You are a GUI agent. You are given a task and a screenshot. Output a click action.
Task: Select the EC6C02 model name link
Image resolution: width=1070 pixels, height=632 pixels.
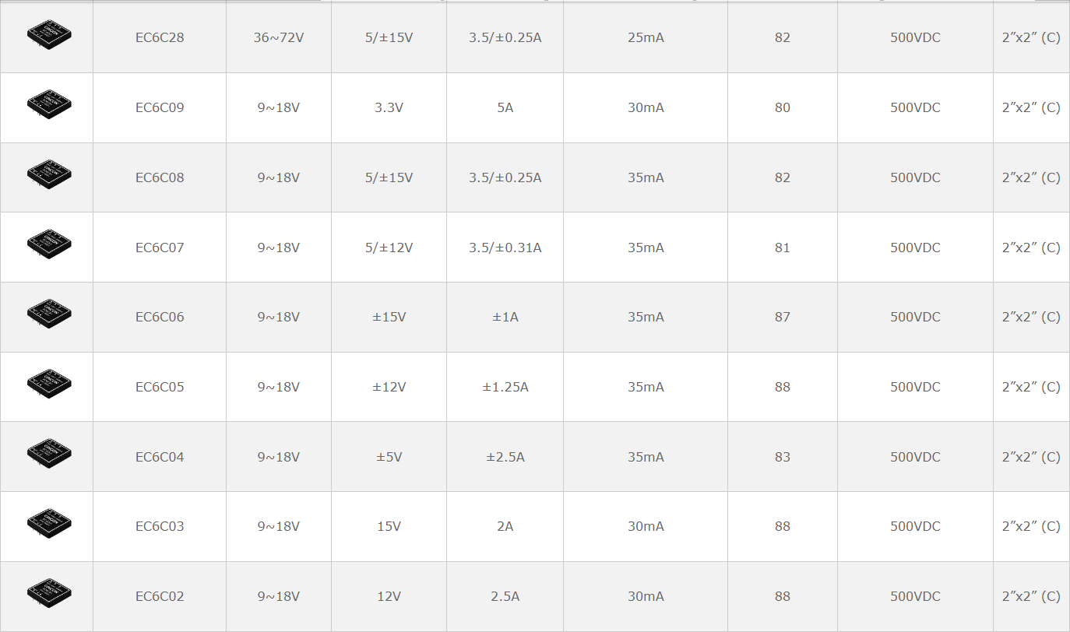click(160, 596)
